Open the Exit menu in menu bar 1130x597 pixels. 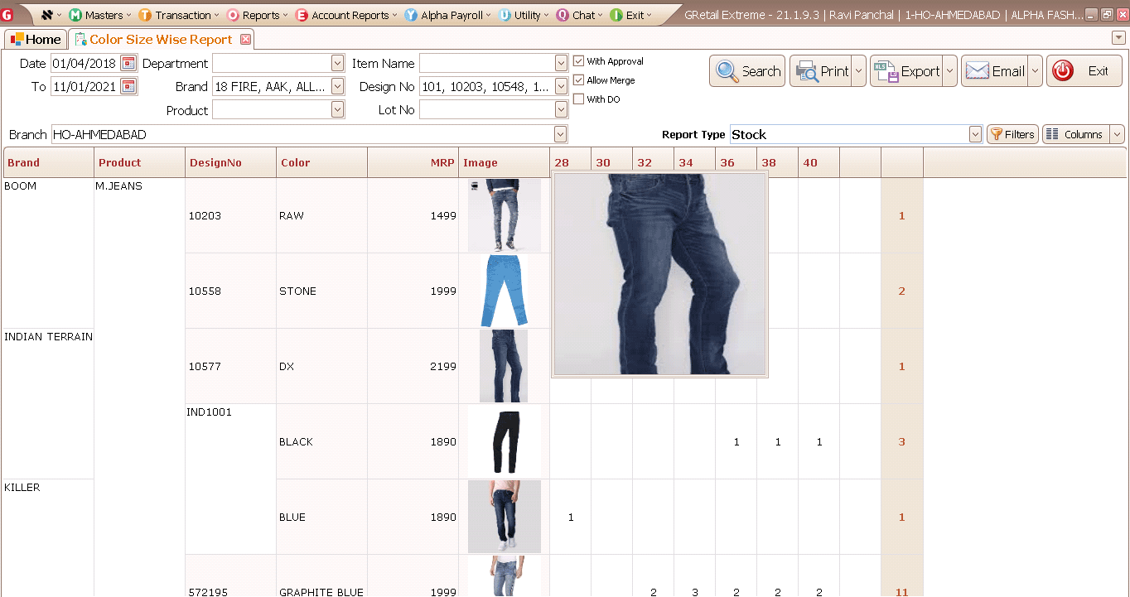[630, 15]
